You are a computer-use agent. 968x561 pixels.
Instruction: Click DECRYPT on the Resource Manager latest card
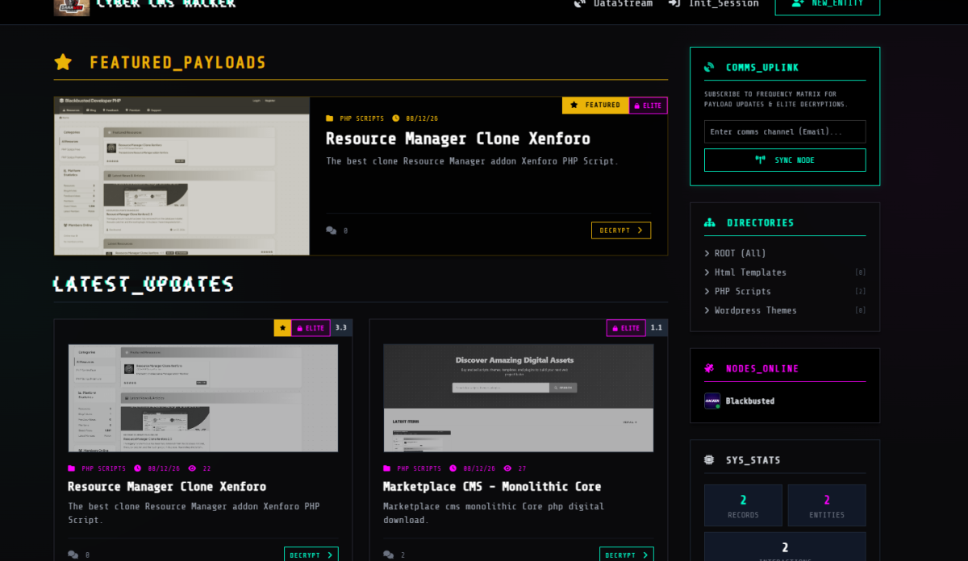(x=311, y=555)
